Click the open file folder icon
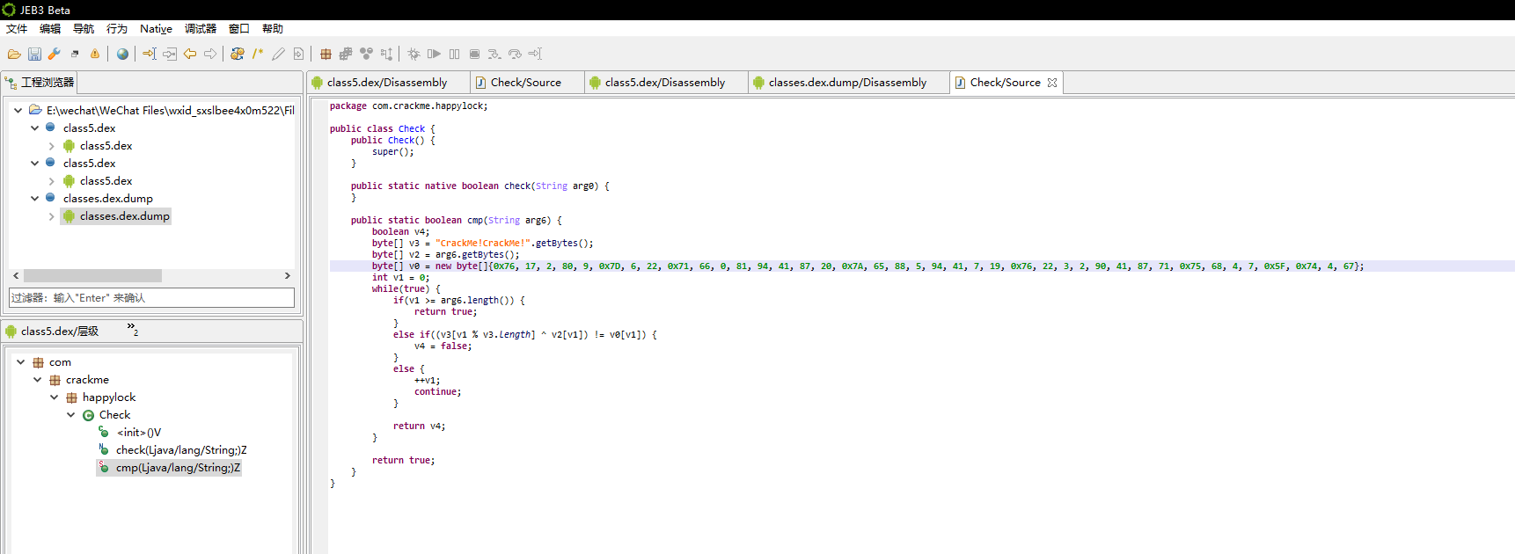1515x554 pixels. click(x=14, y=55)
